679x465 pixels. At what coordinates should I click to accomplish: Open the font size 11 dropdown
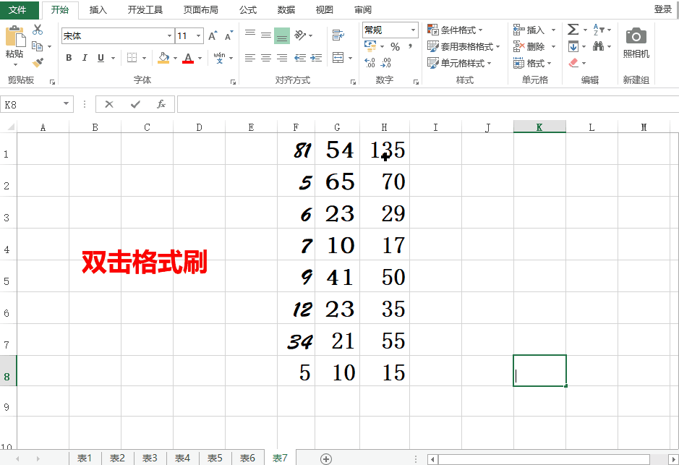click(198, 36)
